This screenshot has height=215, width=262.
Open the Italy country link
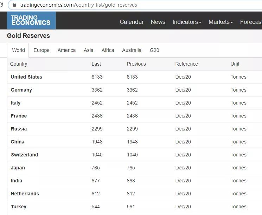pos(15,103)
